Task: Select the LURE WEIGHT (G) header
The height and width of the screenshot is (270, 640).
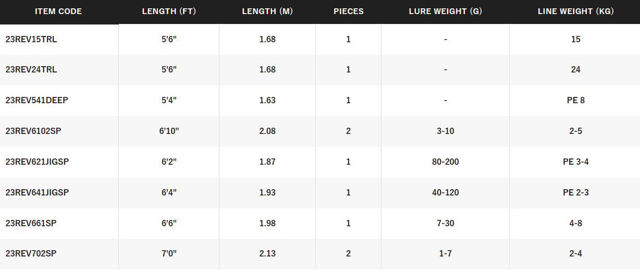Action: point(446,11)
